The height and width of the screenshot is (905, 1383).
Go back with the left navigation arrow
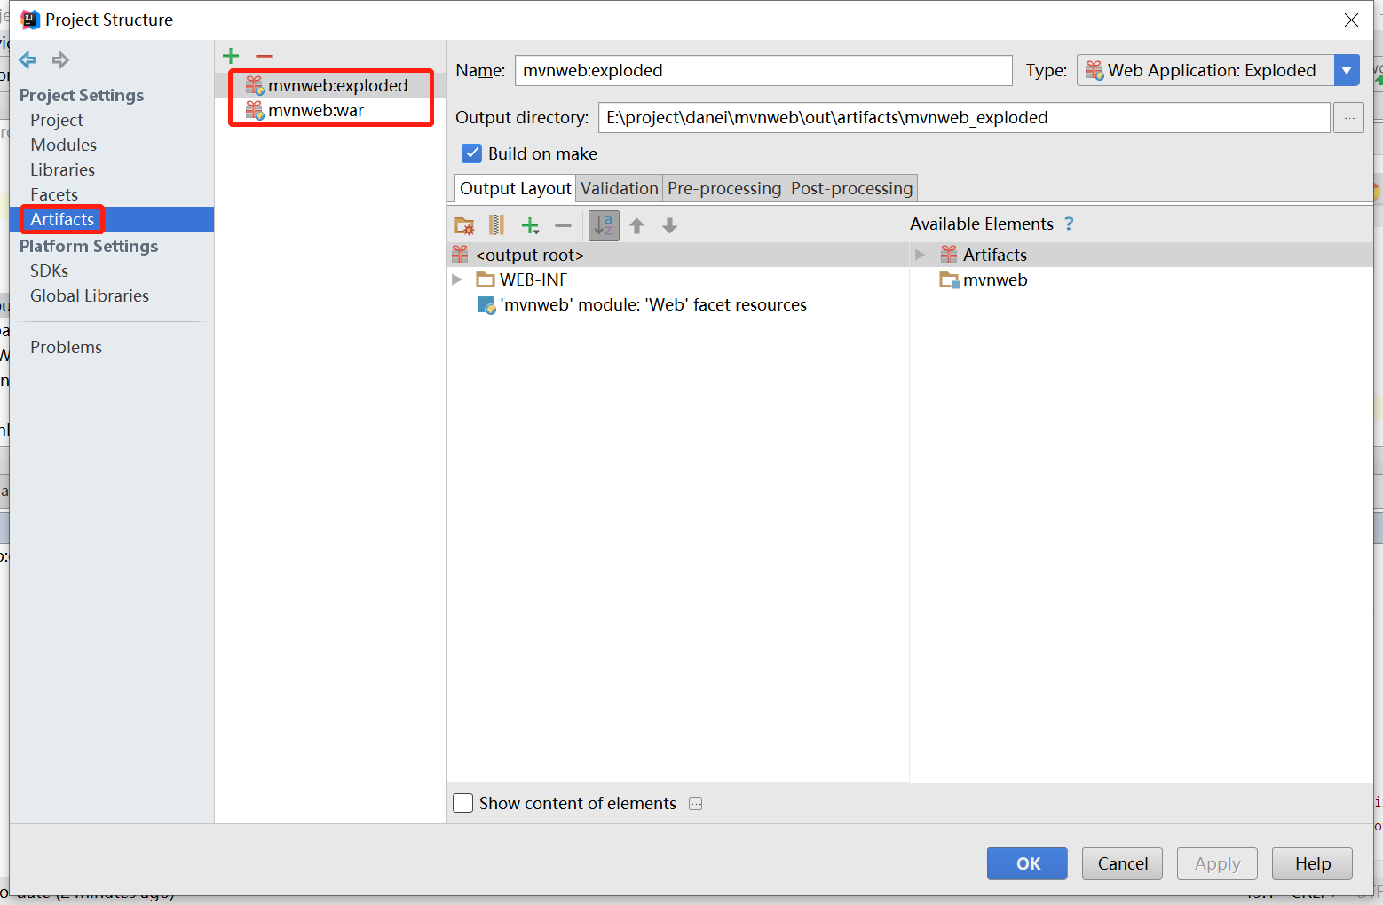coord(28,60)
